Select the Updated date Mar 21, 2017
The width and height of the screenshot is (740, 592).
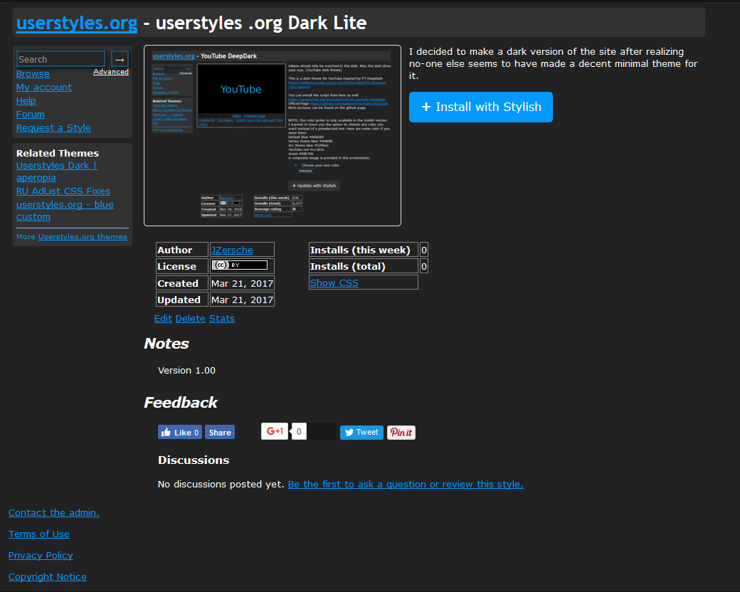(x=242, y=300)
